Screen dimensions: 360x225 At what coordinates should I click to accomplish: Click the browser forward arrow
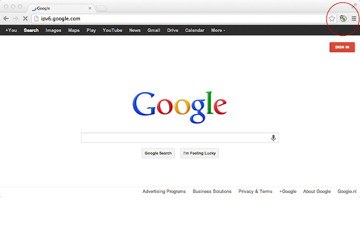click(x=16, y=19)
